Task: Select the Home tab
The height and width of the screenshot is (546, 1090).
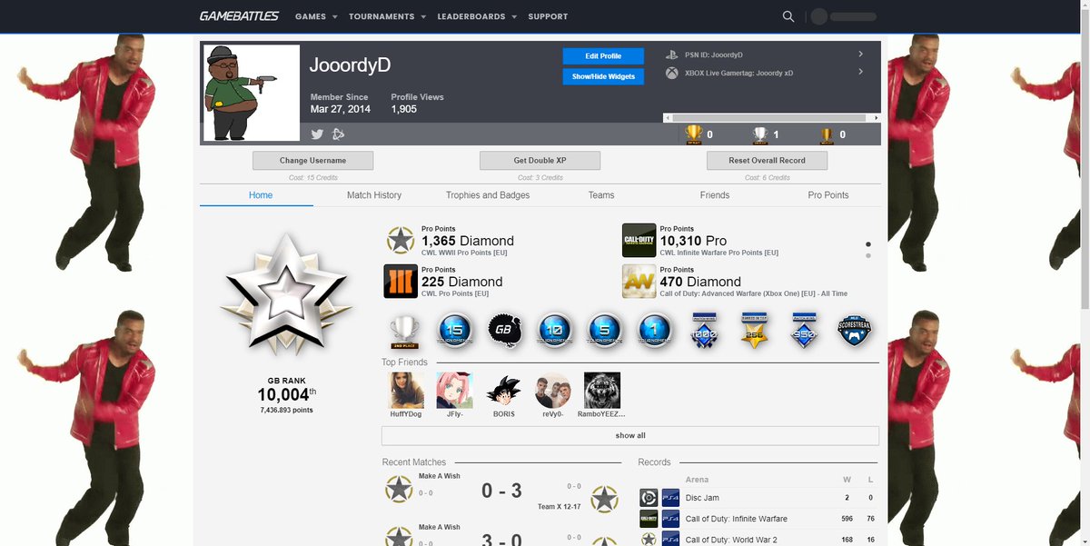Action: tap(261, 195)
